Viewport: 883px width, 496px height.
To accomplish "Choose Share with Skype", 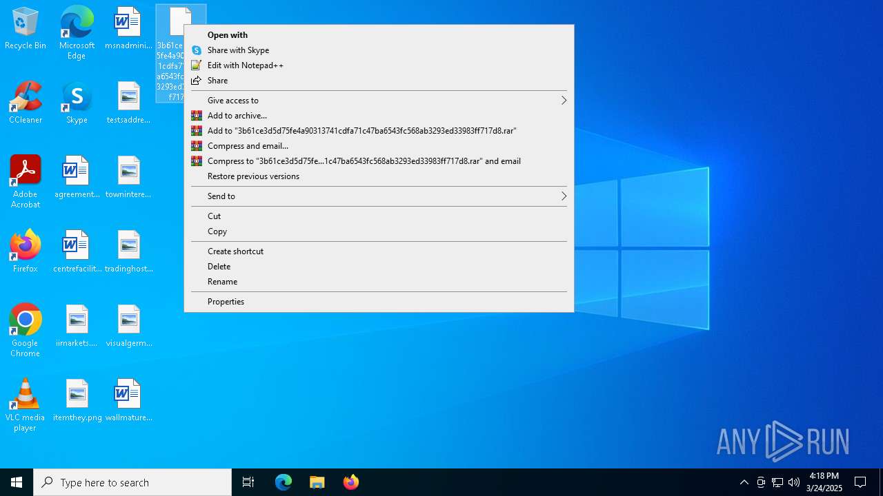I will (379, 50).
